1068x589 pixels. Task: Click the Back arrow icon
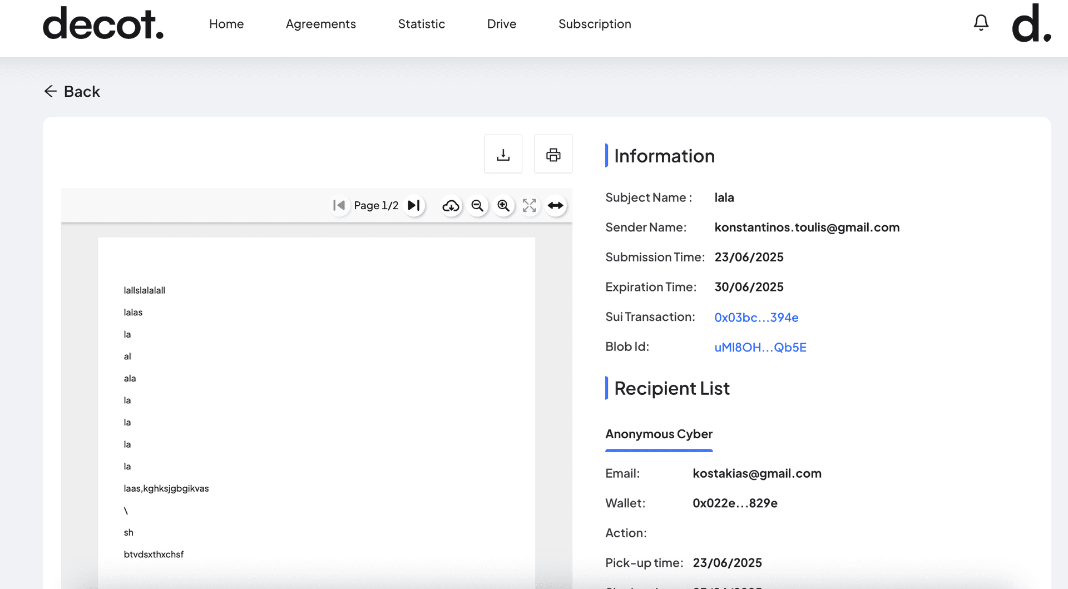coord(51,91)
